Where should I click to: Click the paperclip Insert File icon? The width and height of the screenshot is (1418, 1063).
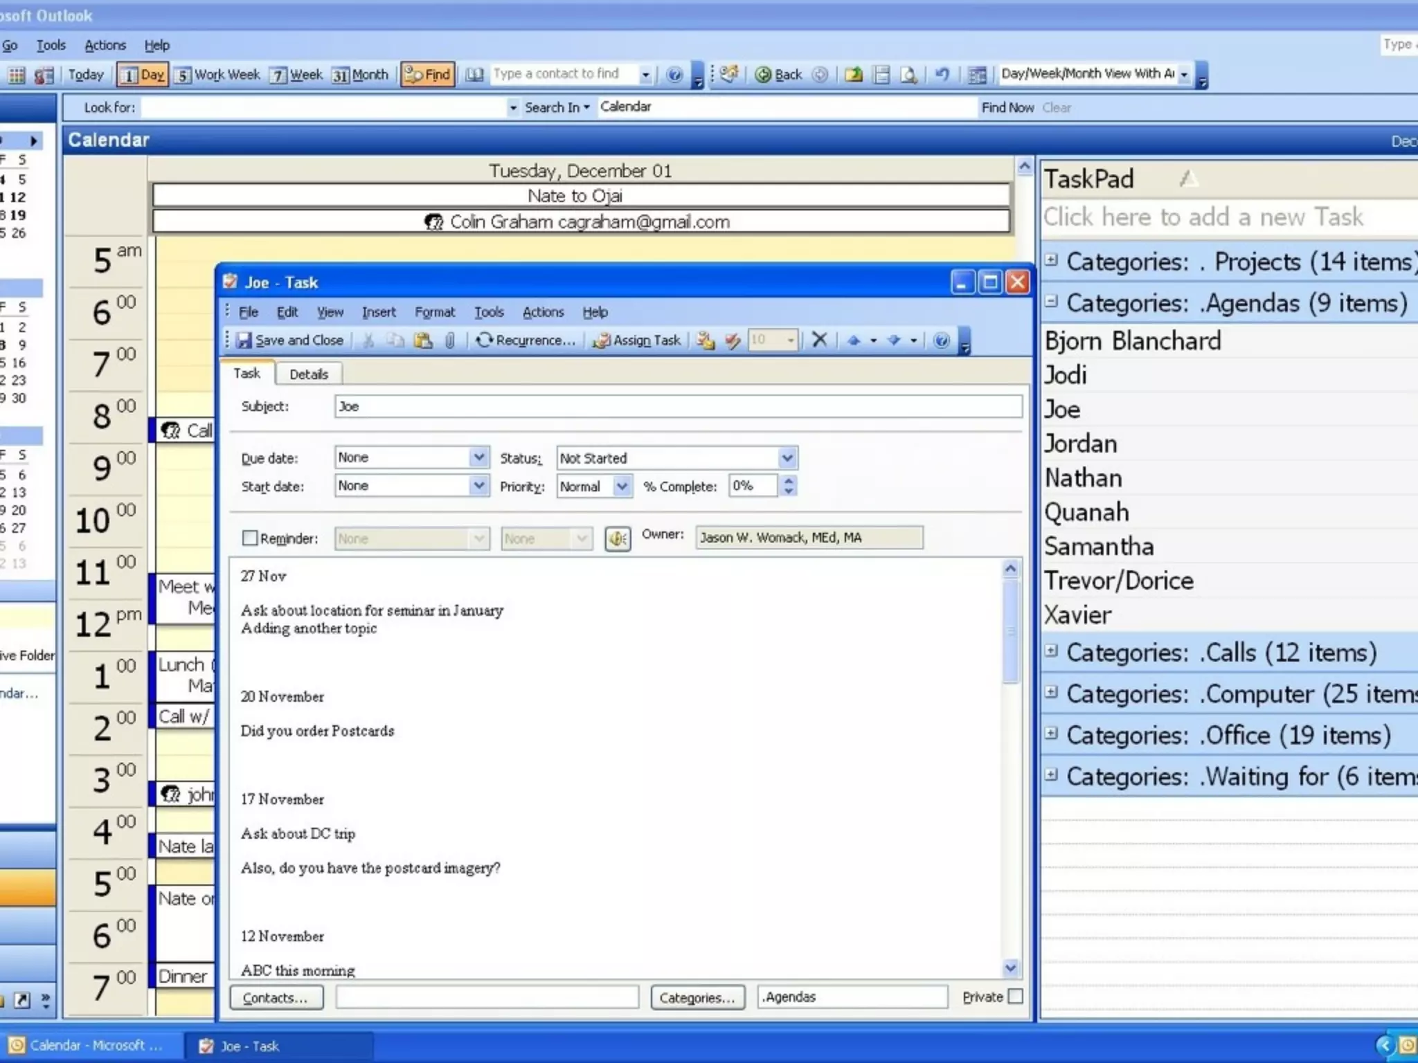click(x=450, y=340)
